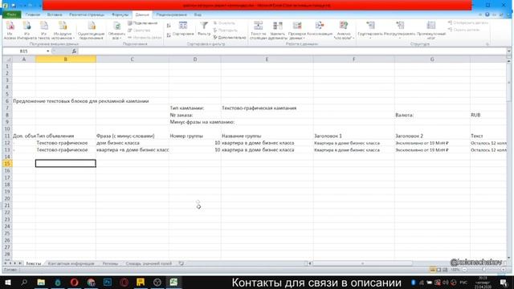Open Из других источников dropdown
The height and width of the screenshot is (289, 514).
click(63, 31)
